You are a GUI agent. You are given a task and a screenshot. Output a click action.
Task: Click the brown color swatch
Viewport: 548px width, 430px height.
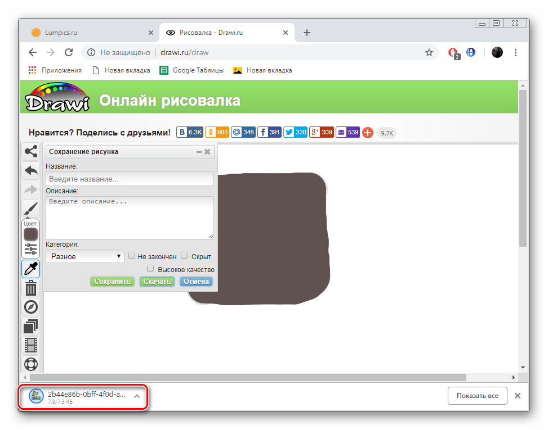[x=31, y=234]
